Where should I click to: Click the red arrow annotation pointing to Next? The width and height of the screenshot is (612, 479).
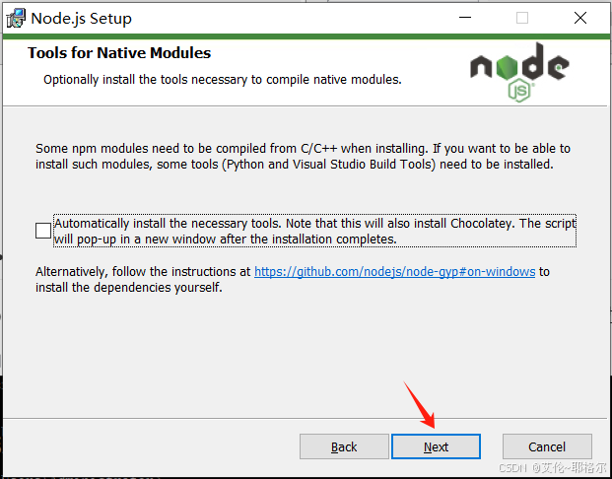tap(417, 402)
